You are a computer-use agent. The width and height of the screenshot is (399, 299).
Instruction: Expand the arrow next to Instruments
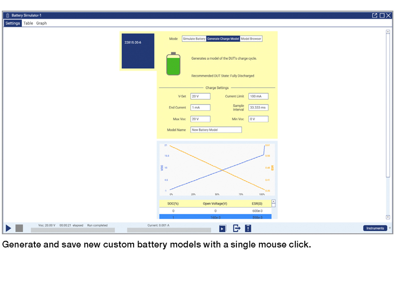click(x=390, y=228)
